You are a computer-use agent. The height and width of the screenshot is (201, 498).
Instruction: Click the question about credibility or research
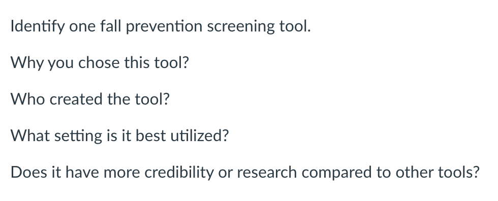click(245, 173)
